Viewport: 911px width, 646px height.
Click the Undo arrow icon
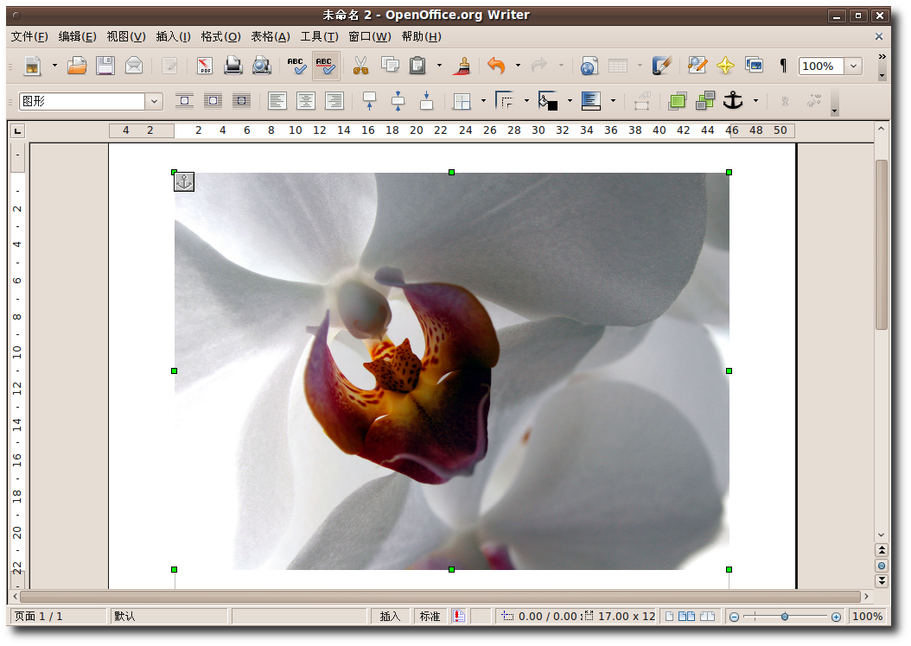click(496, 66)
